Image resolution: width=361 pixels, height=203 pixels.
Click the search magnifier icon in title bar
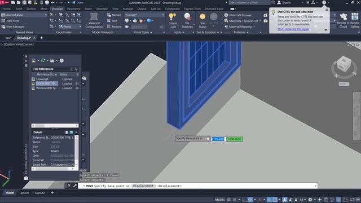pyautogui.click(x=273, y=2)
